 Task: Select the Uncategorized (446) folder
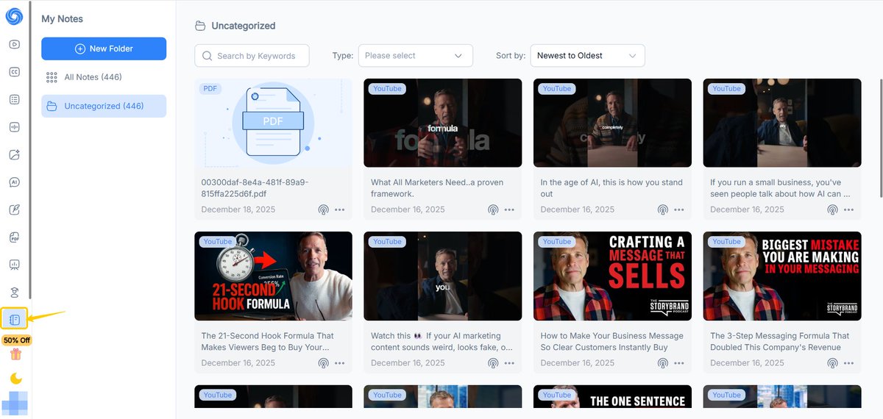(x=104, y=106)
